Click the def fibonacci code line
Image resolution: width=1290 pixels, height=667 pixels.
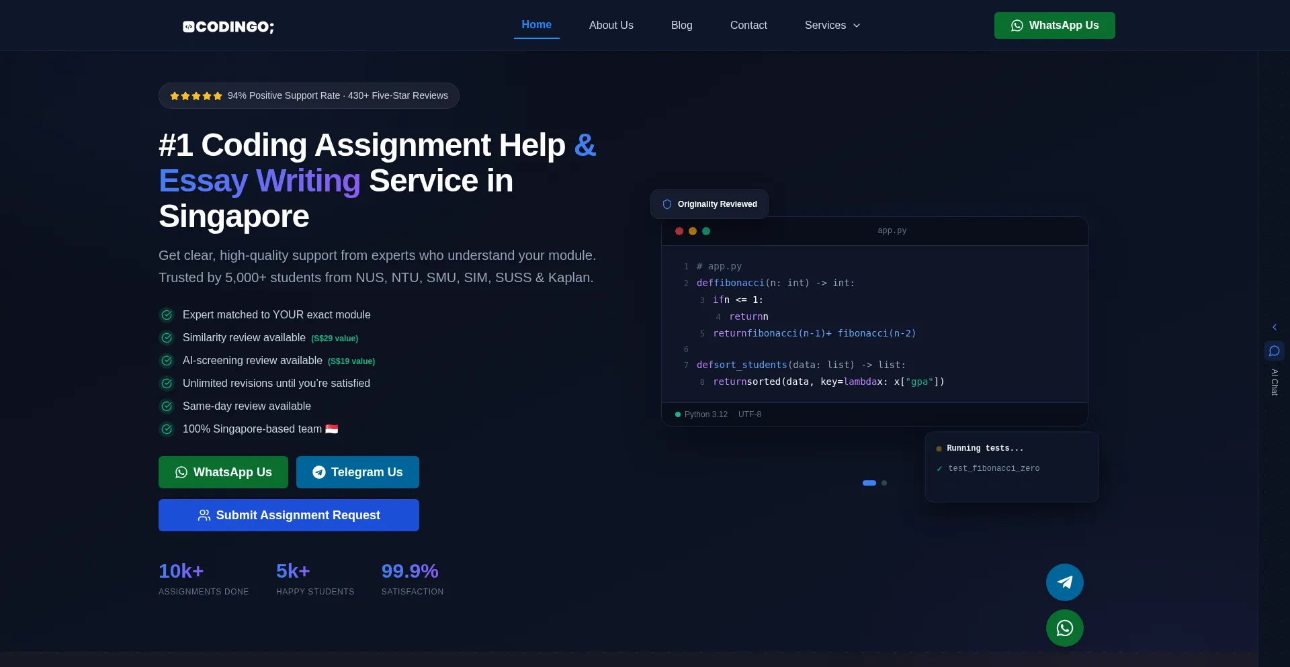pos(775,283)
